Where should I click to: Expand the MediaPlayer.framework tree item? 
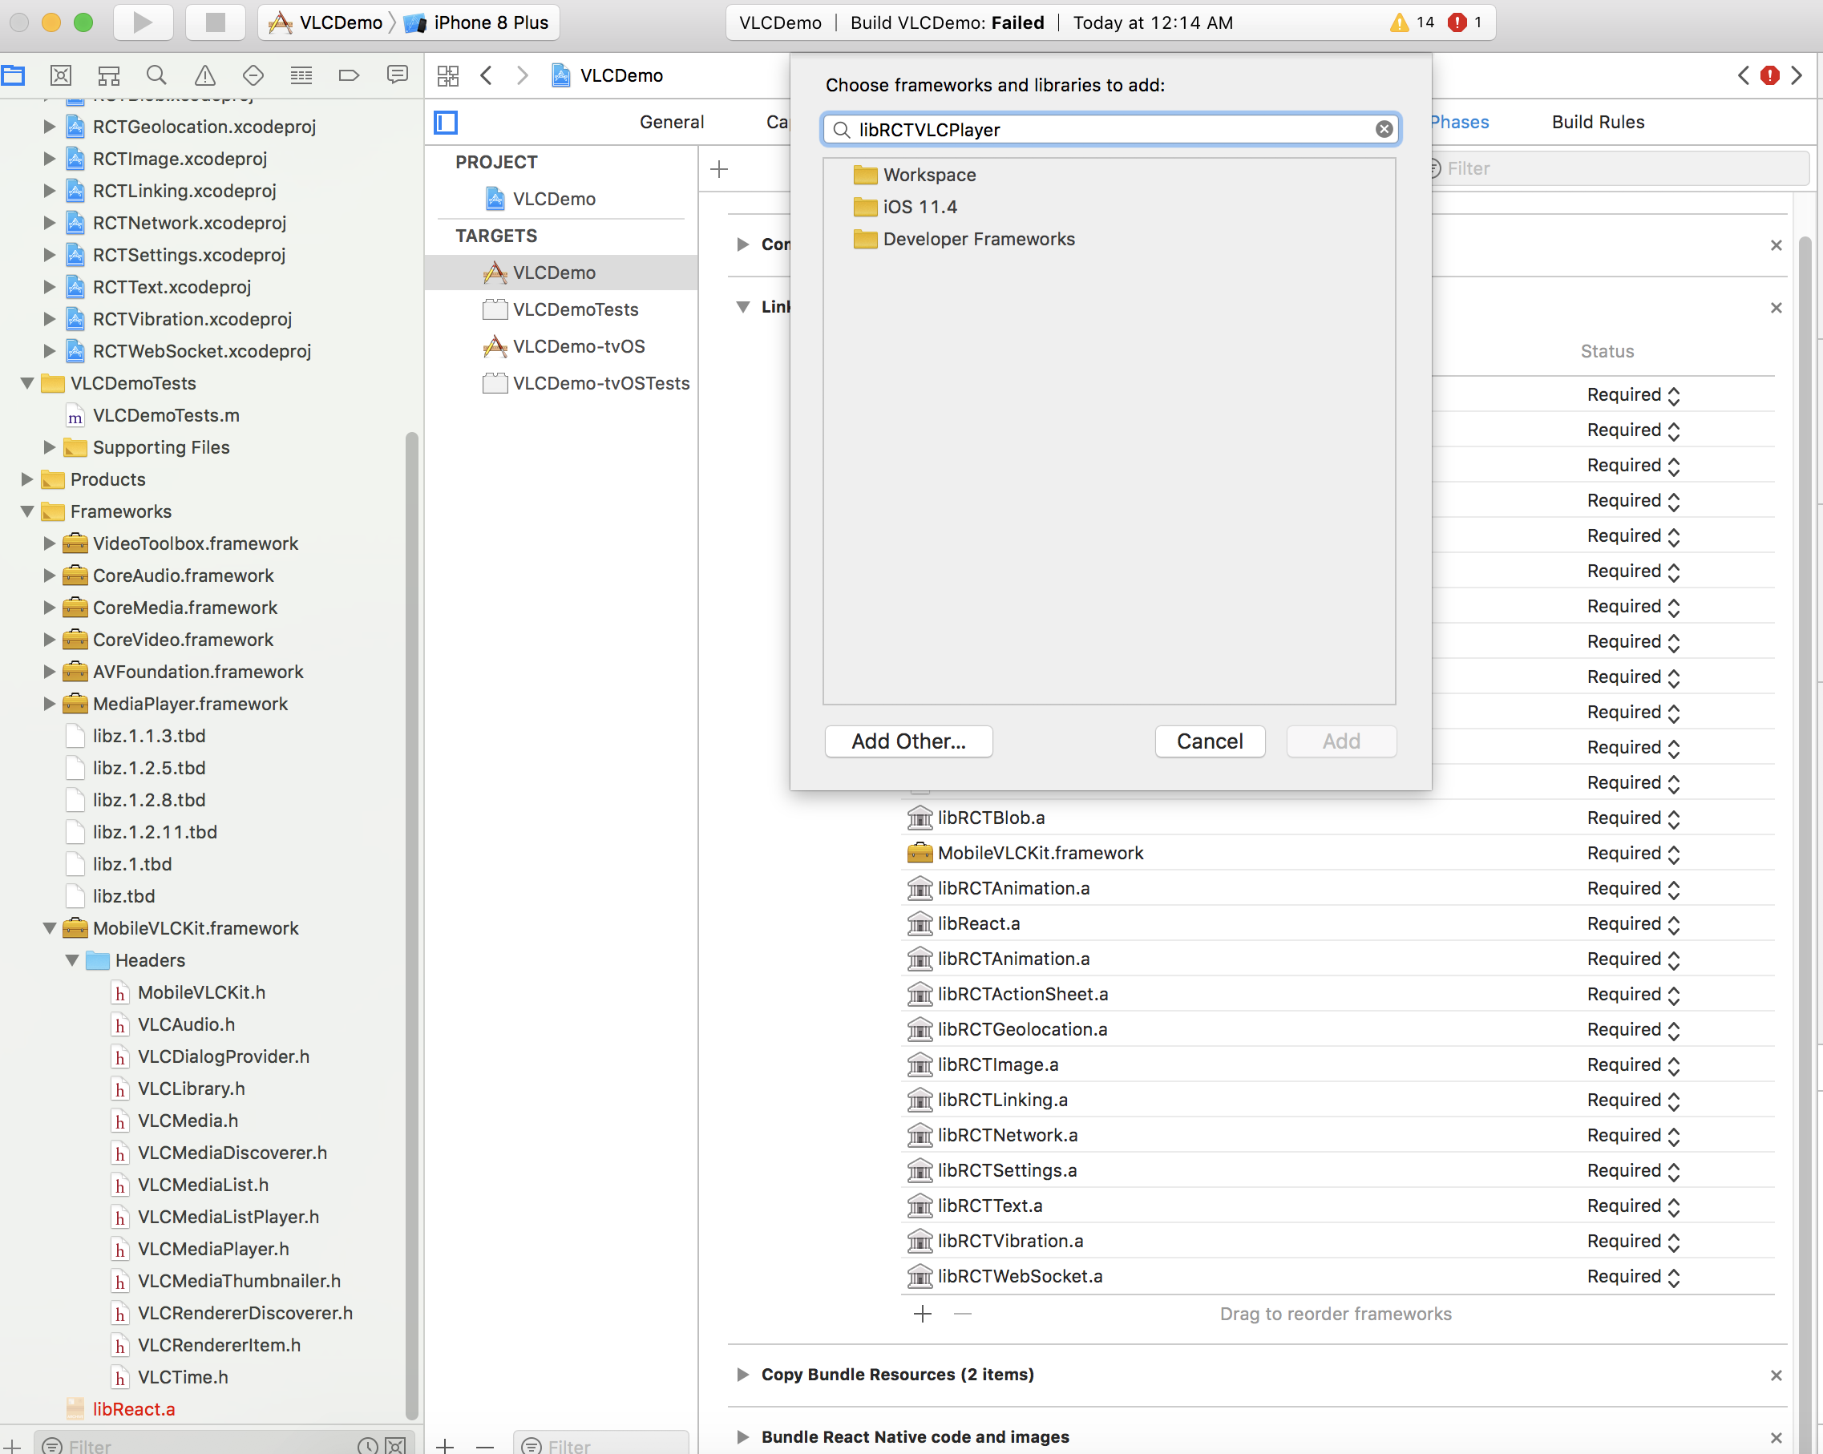click(48, 703)
